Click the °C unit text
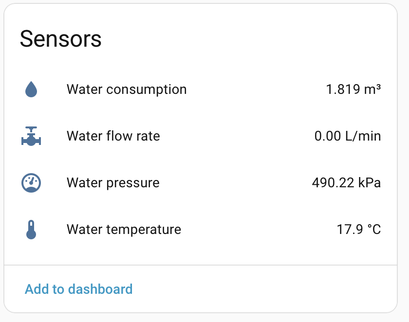 (374, 230)
